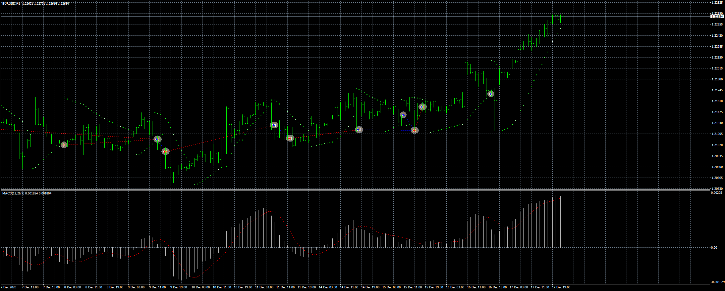This screenshot has width=725, height=291.
Task: Click the 1.20800 price axis label
Action: (717, 167)
